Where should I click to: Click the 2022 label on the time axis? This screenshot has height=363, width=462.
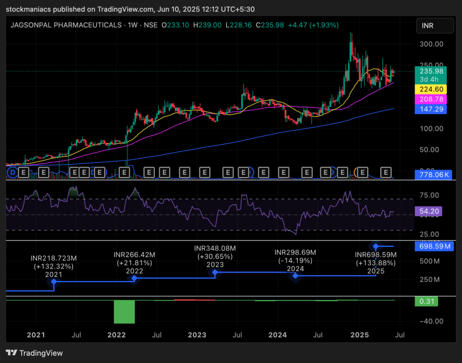click(x=117, y=335)
